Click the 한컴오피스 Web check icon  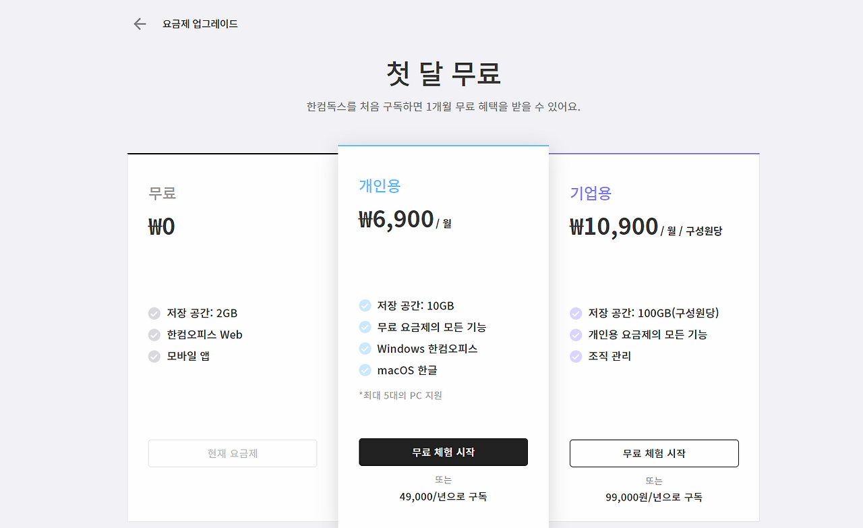[x=154, y=334]
